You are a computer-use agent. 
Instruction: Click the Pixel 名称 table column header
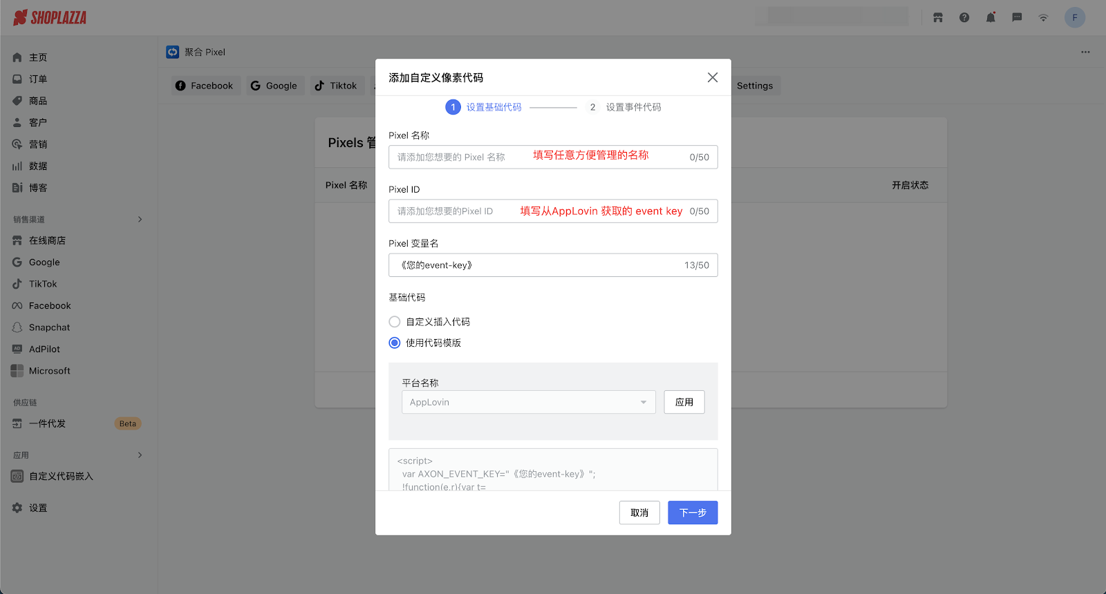point(346,185)
